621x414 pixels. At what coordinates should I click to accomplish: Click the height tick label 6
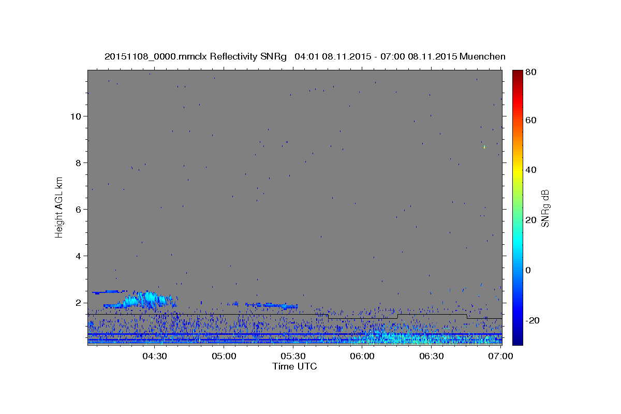[78, 209]
